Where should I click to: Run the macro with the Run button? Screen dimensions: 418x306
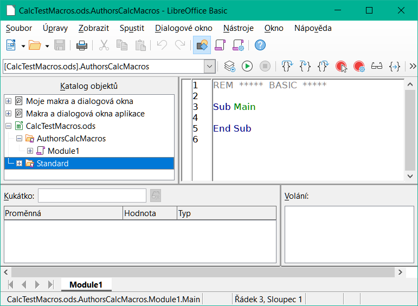click(x=247, y=66)
